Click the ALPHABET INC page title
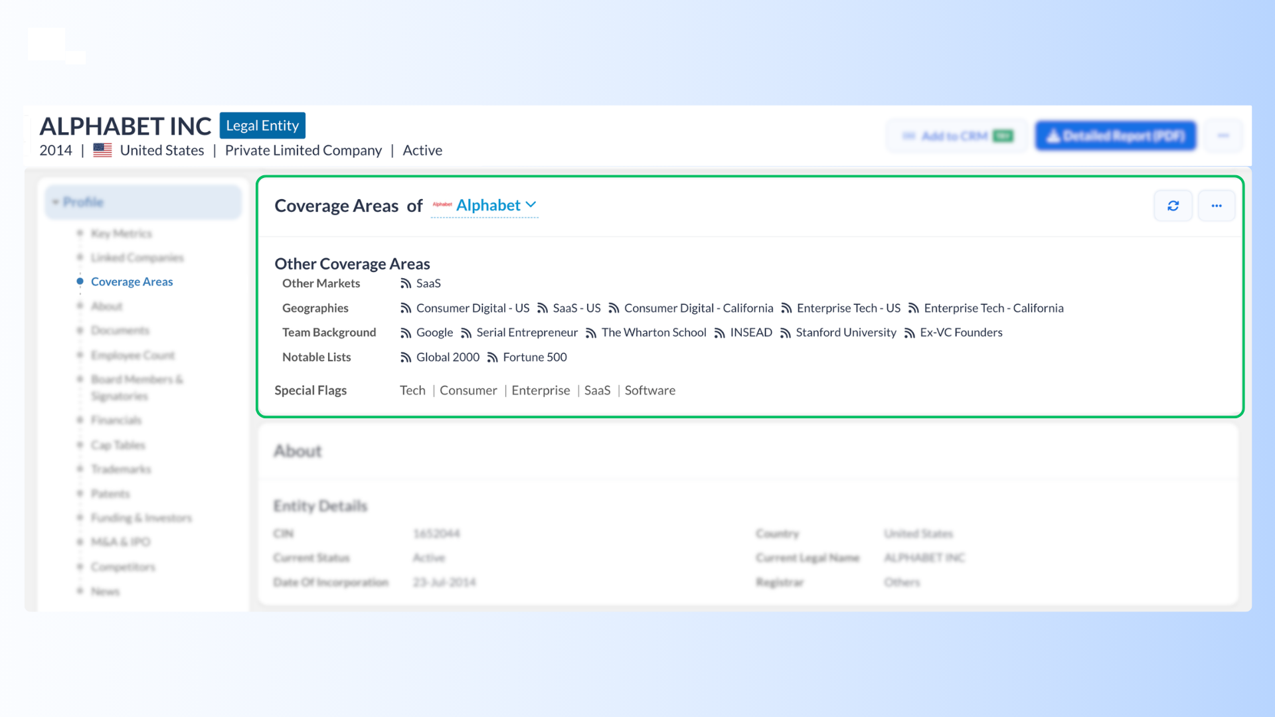 (126, 126)
